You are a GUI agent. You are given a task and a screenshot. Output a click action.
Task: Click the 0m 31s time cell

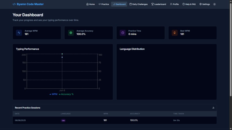tap(176, 121)
